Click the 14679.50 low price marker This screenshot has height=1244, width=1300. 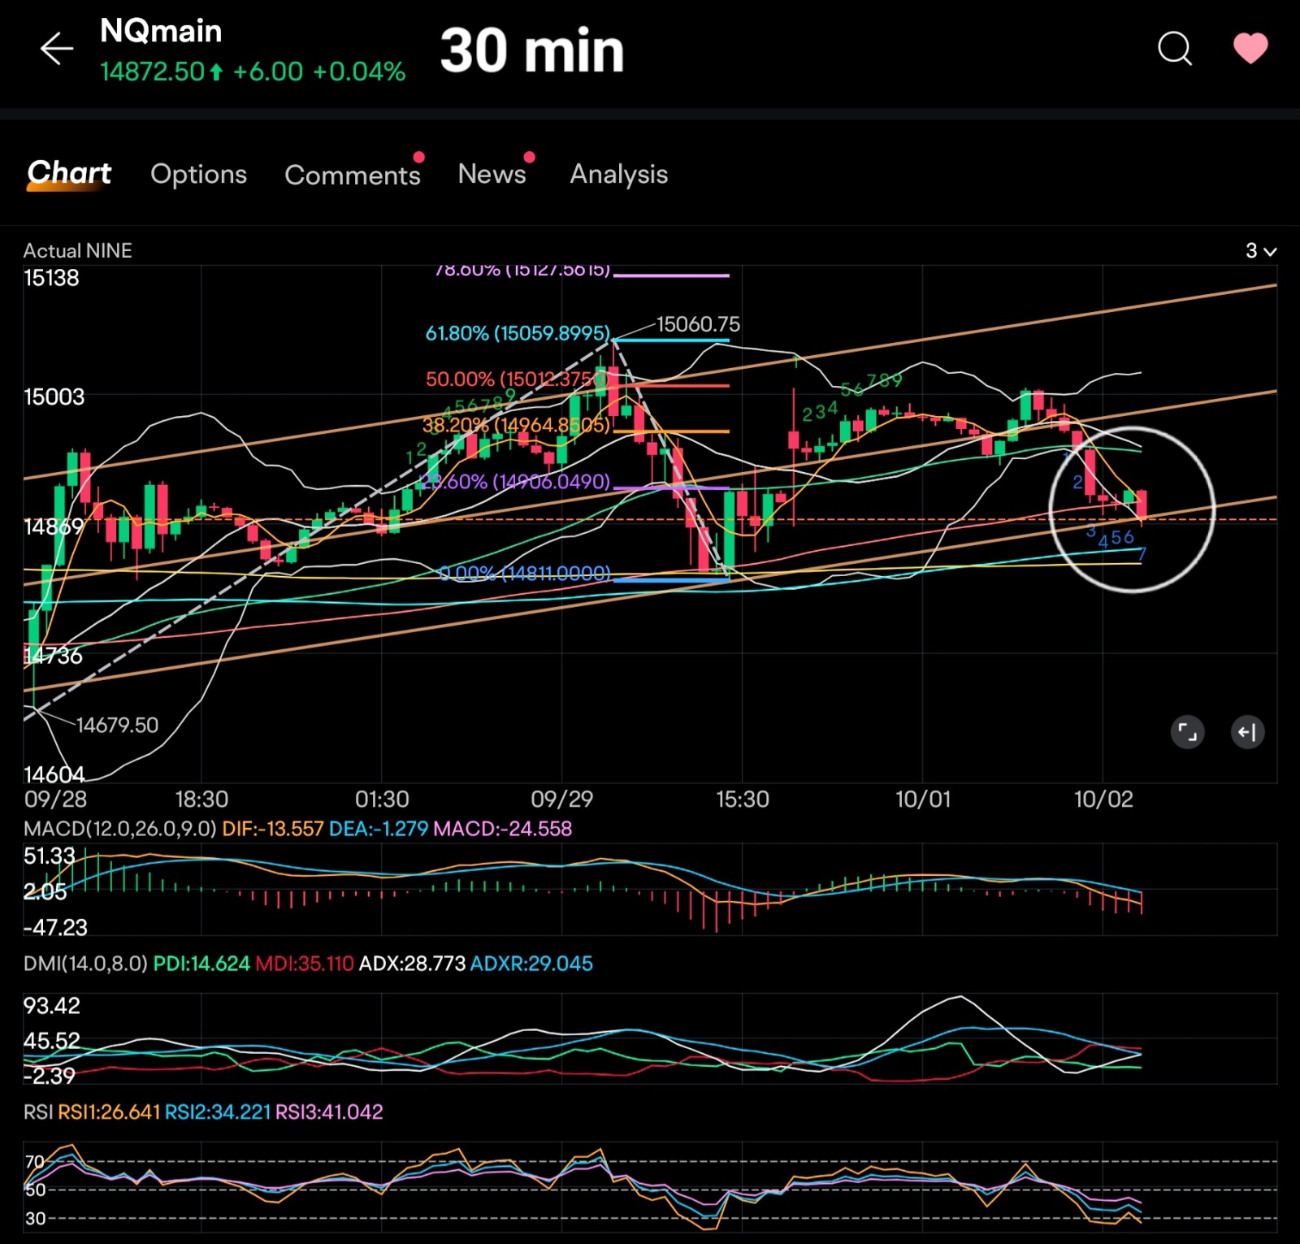pyautogui.click(x=117, y=725)
